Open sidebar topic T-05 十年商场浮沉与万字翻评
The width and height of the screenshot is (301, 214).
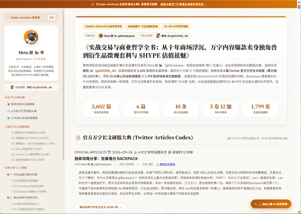27,209
